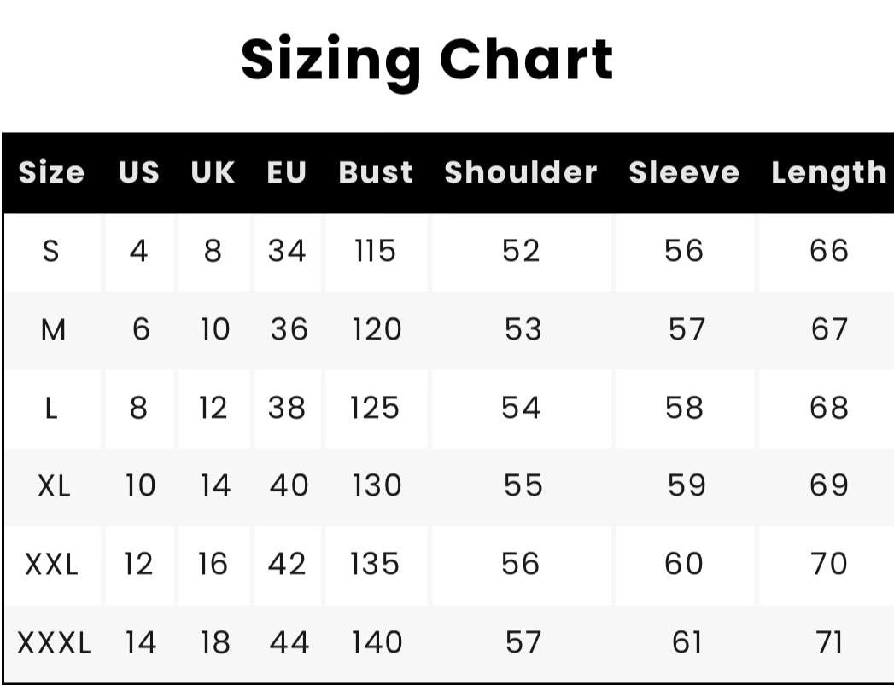Select the US column header
This screenshot has height=685, width=894.
[x=138, y=172]
